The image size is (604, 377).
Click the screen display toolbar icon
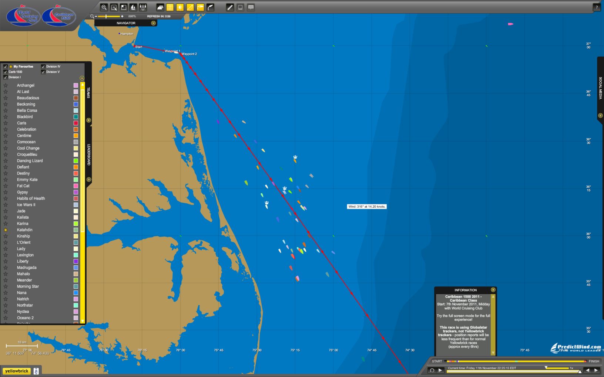pos(240,7)
